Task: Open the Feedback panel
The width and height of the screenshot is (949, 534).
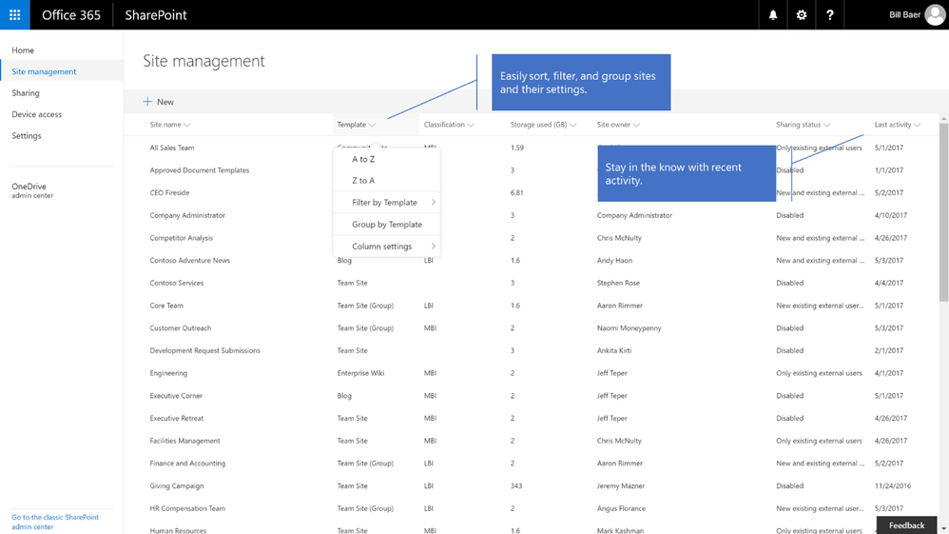Action: click(906, 525)
